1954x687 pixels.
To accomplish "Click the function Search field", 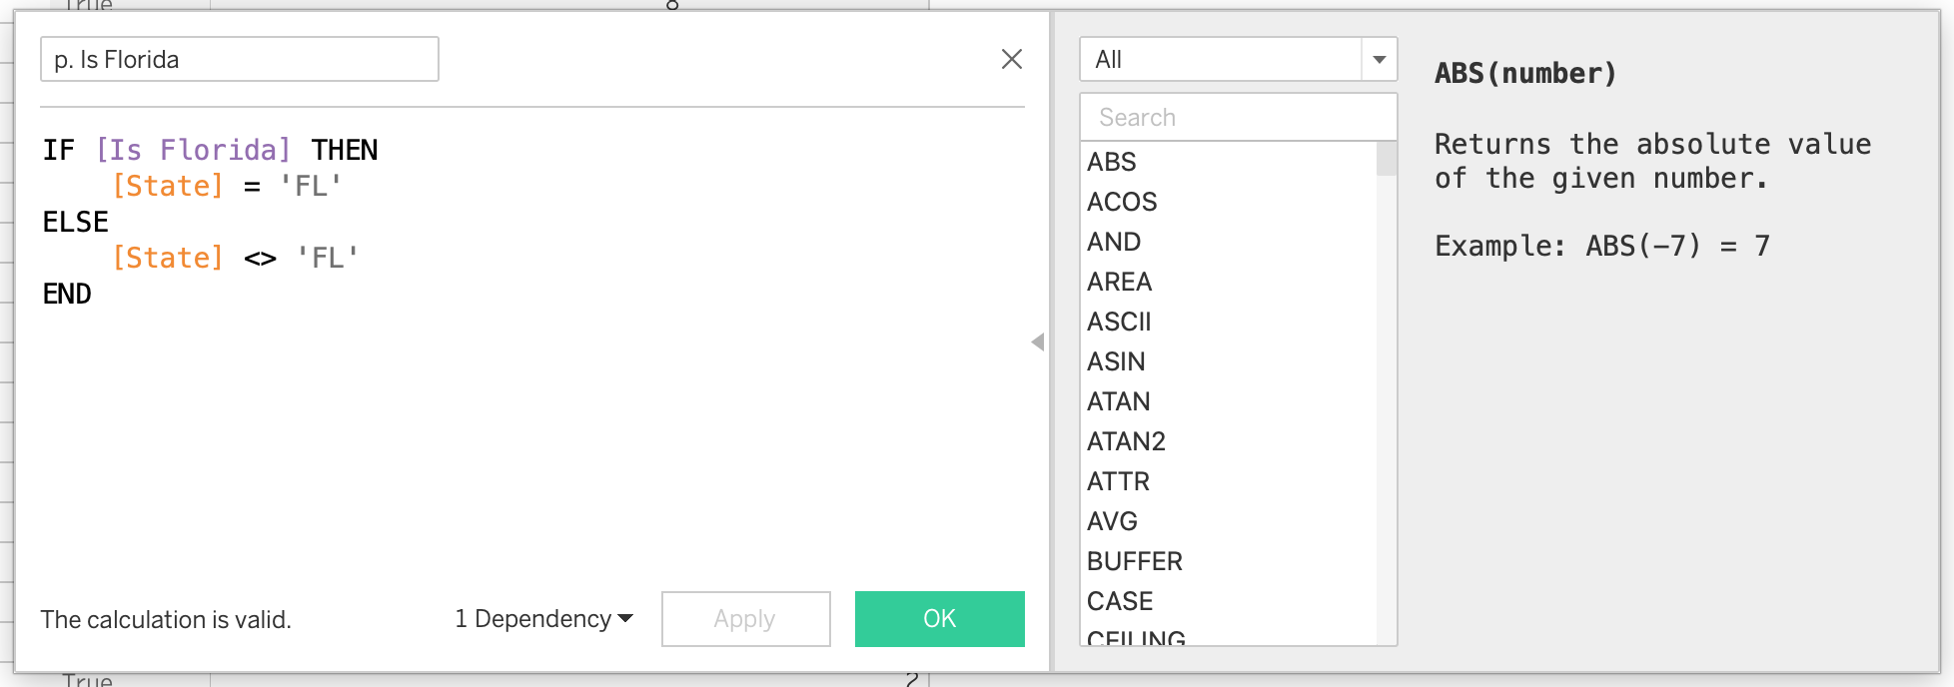I will (1237, 118).
